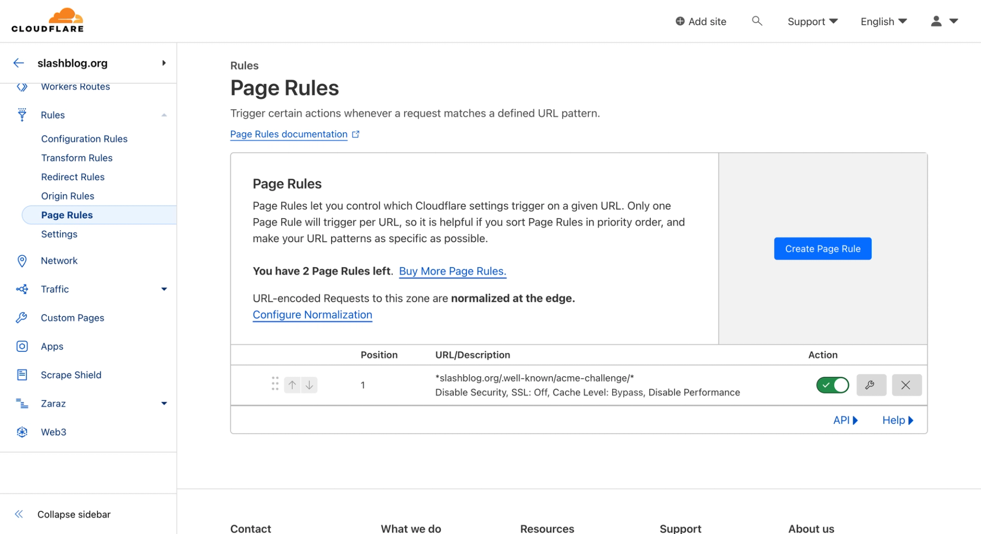Move the rule down with arrow icon
Viewport: 981px width, 534px height.
tap(309, 385)
